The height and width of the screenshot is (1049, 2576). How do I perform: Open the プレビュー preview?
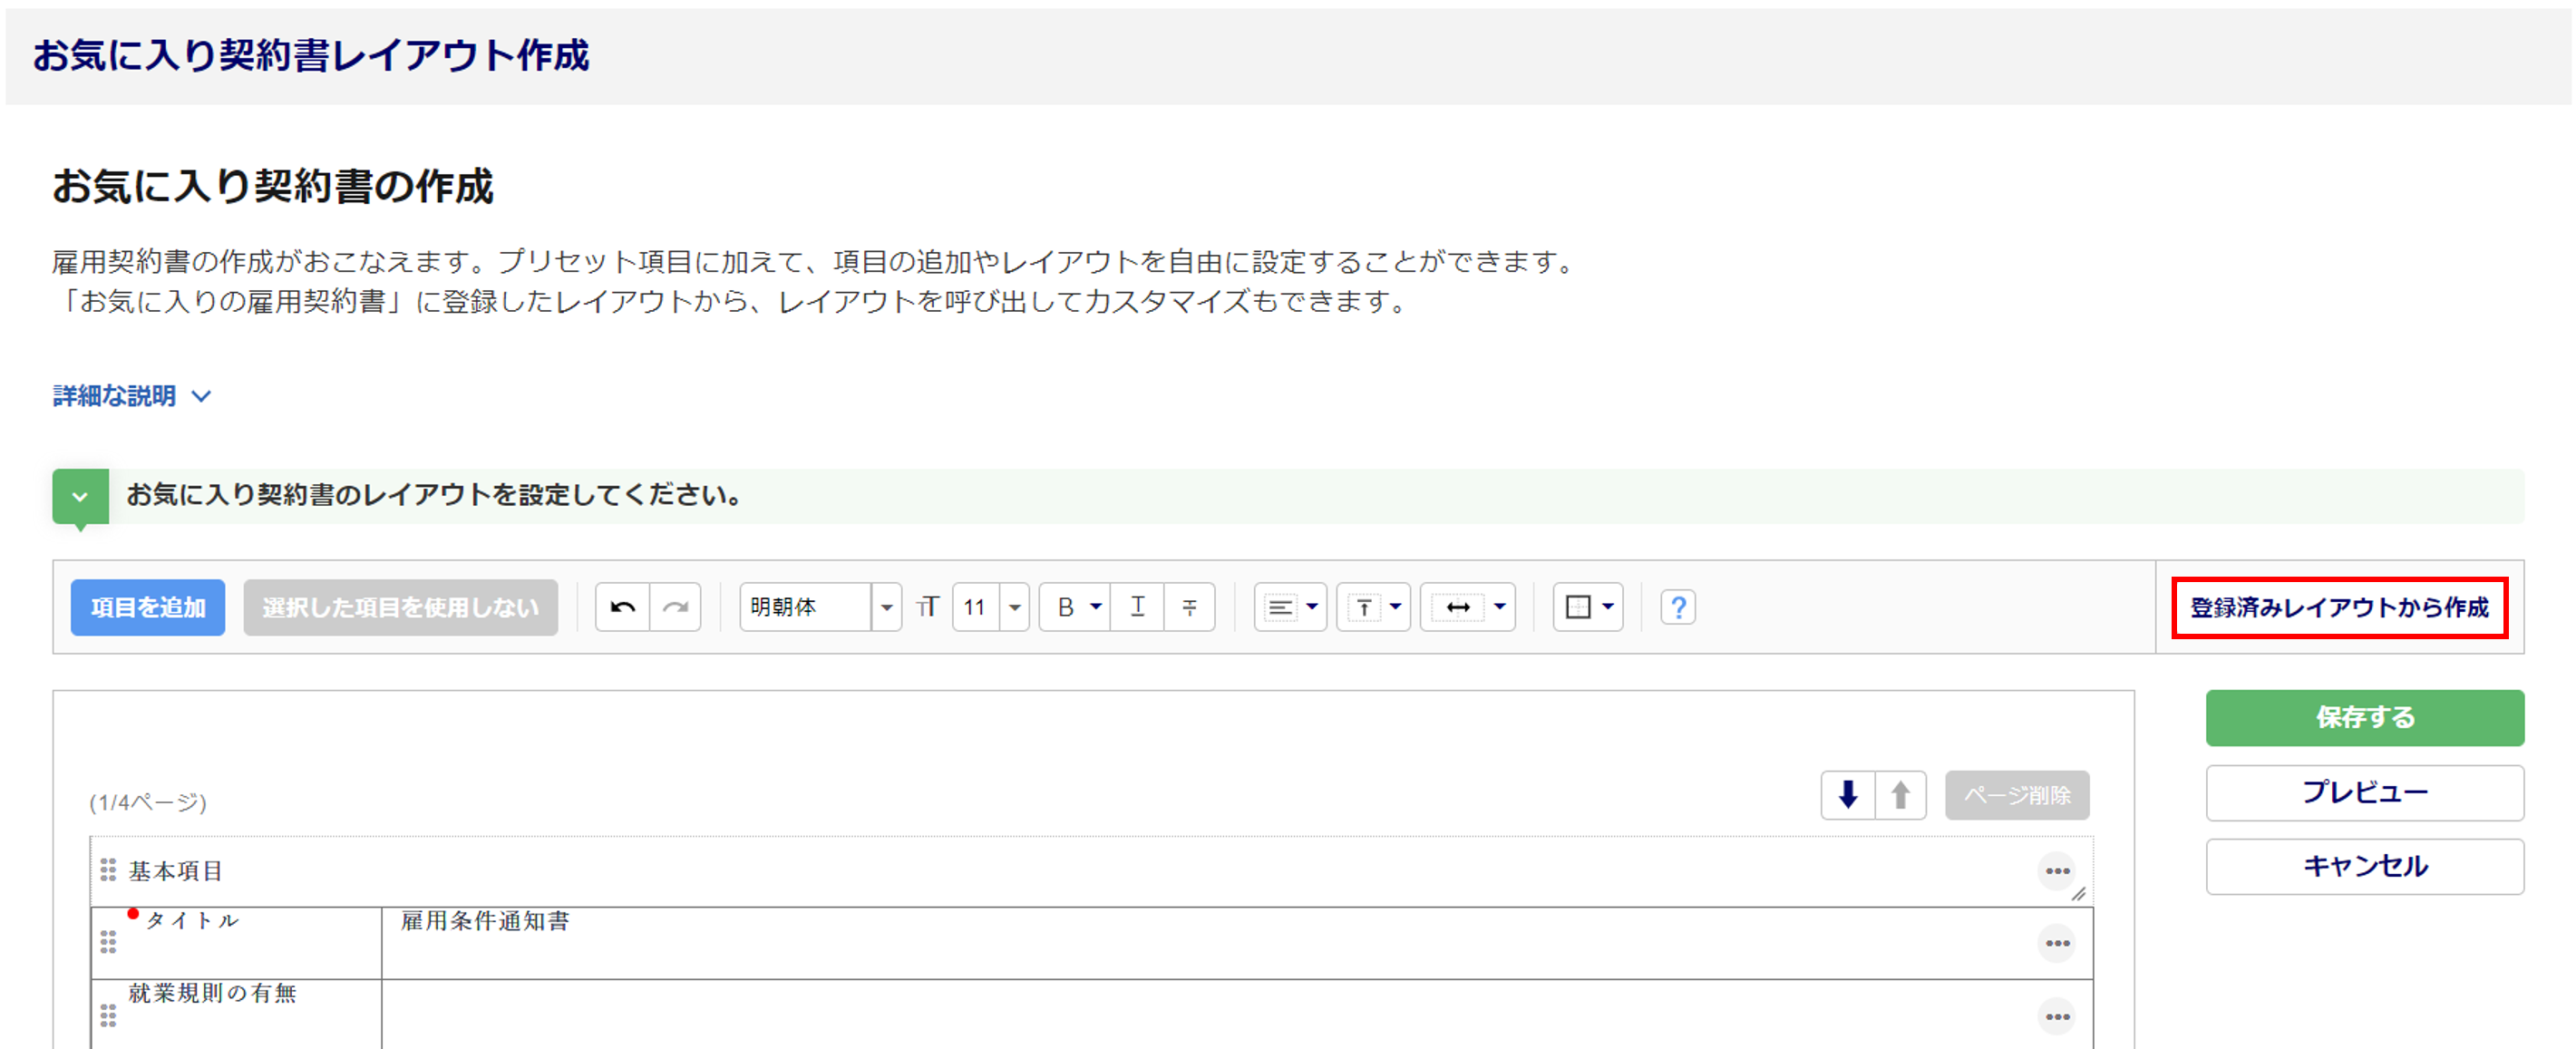click(x=2364, y=792)
